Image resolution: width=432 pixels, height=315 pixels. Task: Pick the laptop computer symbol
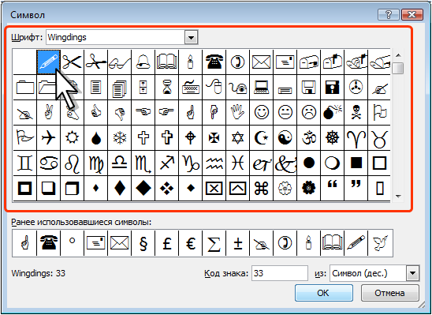point(261,88)
